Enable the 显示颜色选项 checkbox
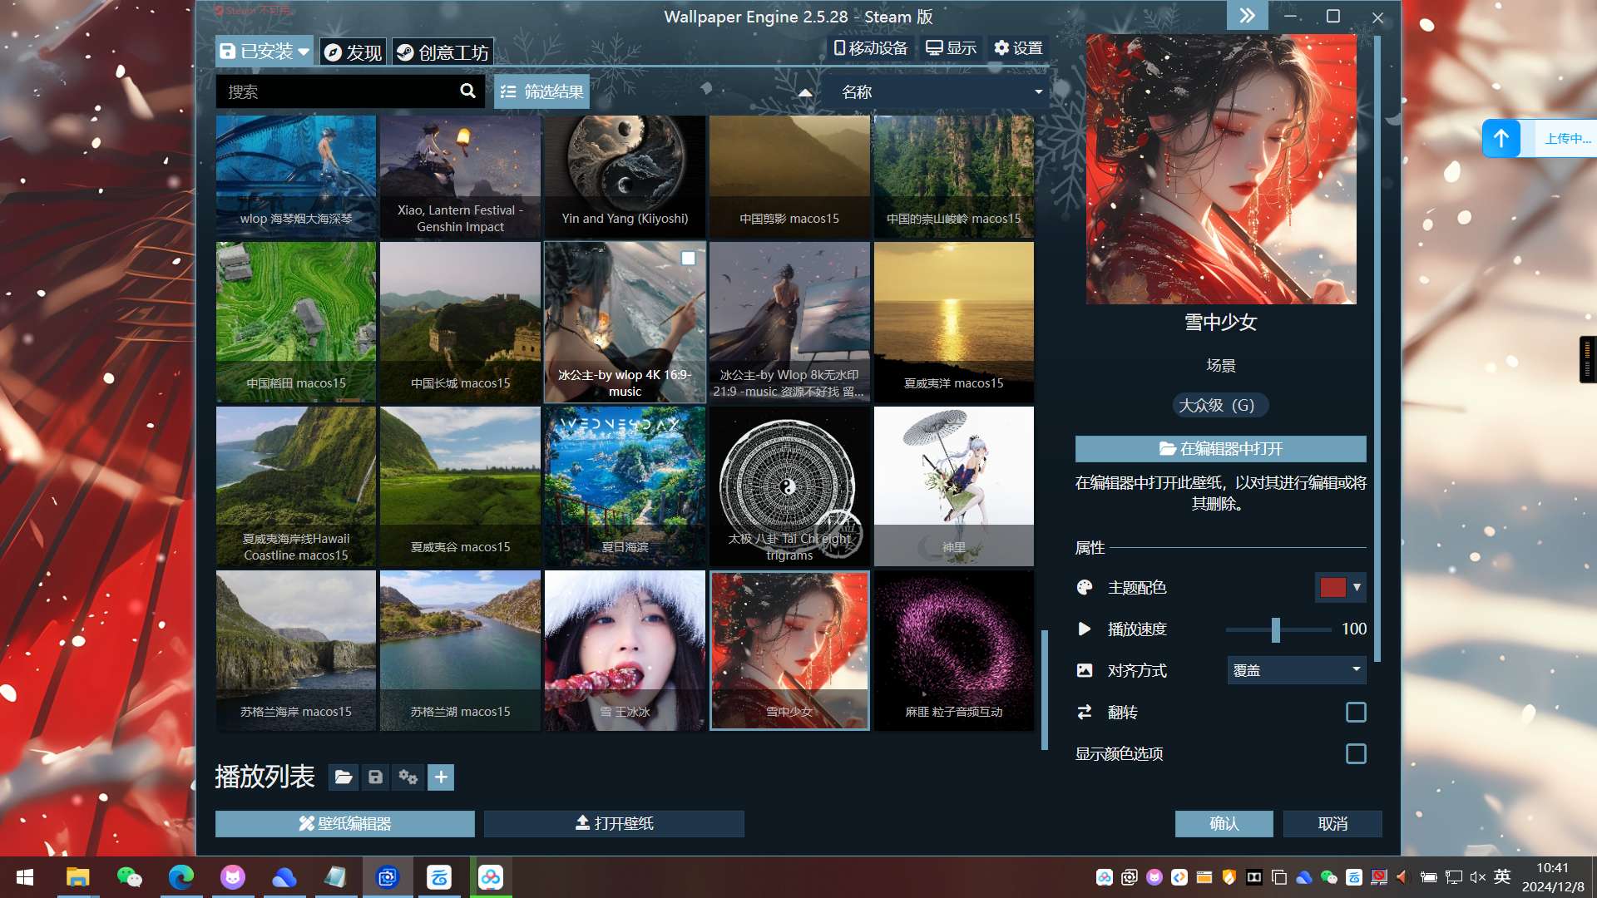The height and width of the screenshot is (898, 1597). [1356, 753]
